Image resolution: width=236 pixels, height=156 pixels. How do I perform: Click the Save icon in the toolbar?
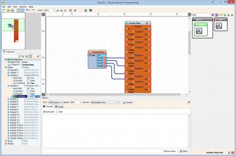pos(12,10)
